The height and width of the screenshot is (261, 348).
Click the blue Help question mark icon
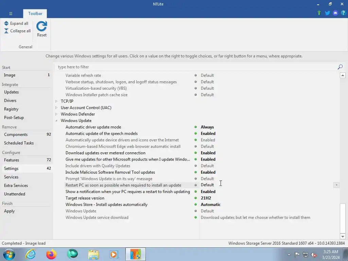pyautogui.click(x=343, y=13)
